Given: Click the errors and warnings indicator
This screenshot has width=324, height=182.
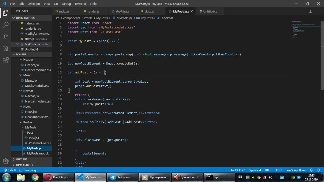Looking at the screenshot, I should pyautogui.click(x=10, y=170).
